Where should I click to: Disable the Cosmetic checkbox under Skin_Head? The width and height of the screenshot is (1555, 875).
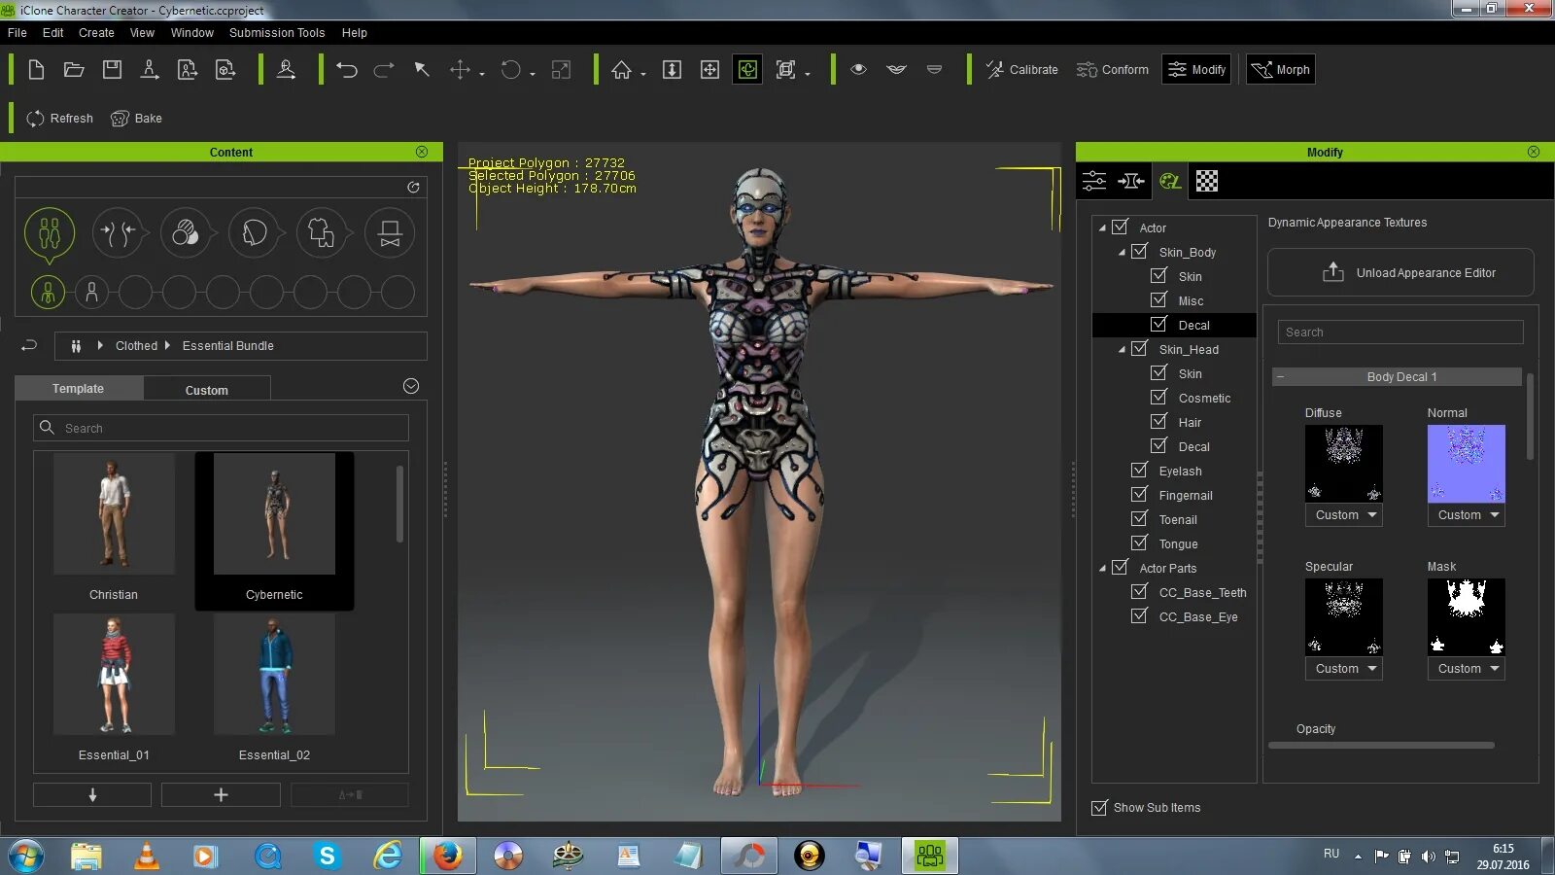pos(1158,398)
